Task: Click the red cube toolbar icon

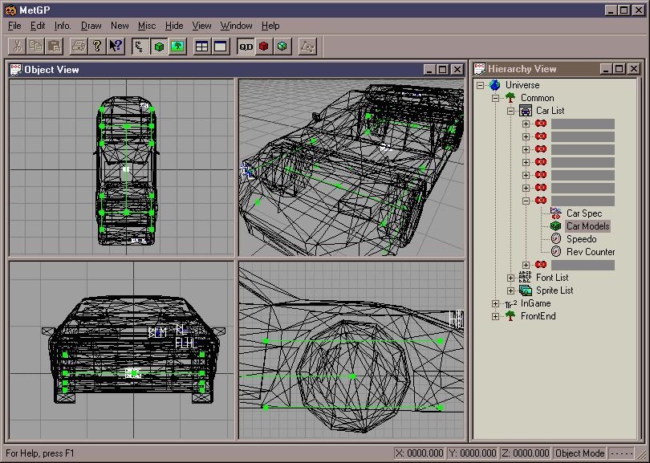Action: point(264,46)
